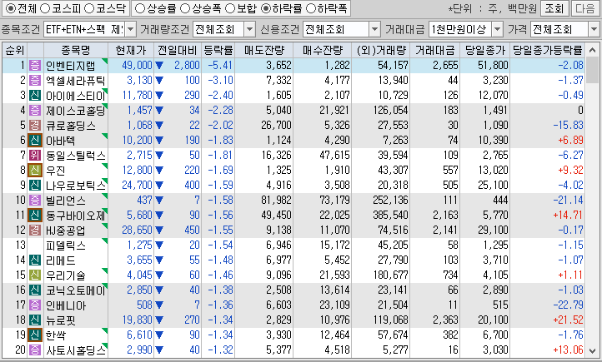Select the 코스닥 radio button

tap(89, 8)
